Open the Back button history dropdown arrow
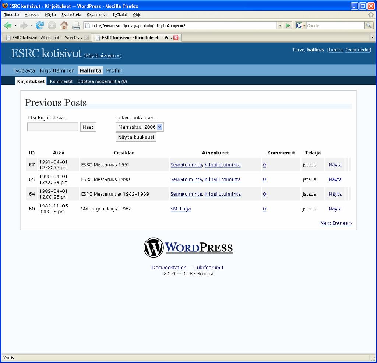Image resolution: width=377 pixels, height=363 pixels. [x=15, y=25]
